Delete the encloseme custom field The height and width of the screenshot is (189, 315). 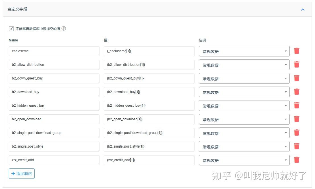click(297, 51)
